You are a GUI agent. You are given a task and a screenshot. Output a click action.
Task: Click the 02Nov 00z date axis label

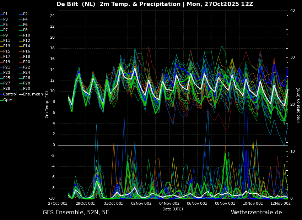pos(141,203)
